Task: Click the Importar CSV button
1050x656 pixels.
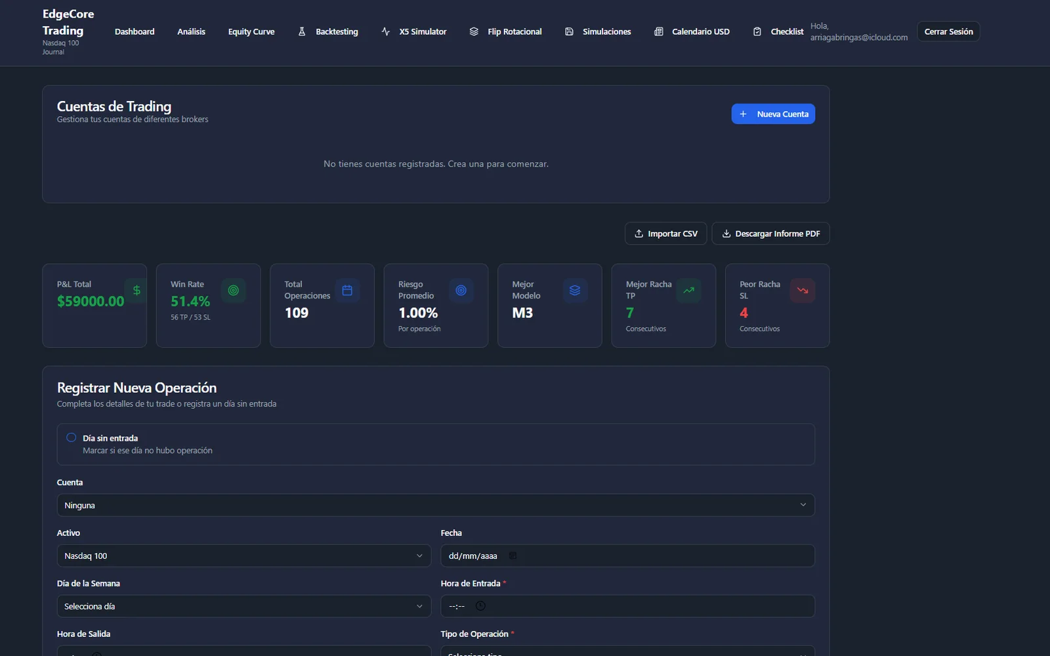Action: (x=665, y=234)
